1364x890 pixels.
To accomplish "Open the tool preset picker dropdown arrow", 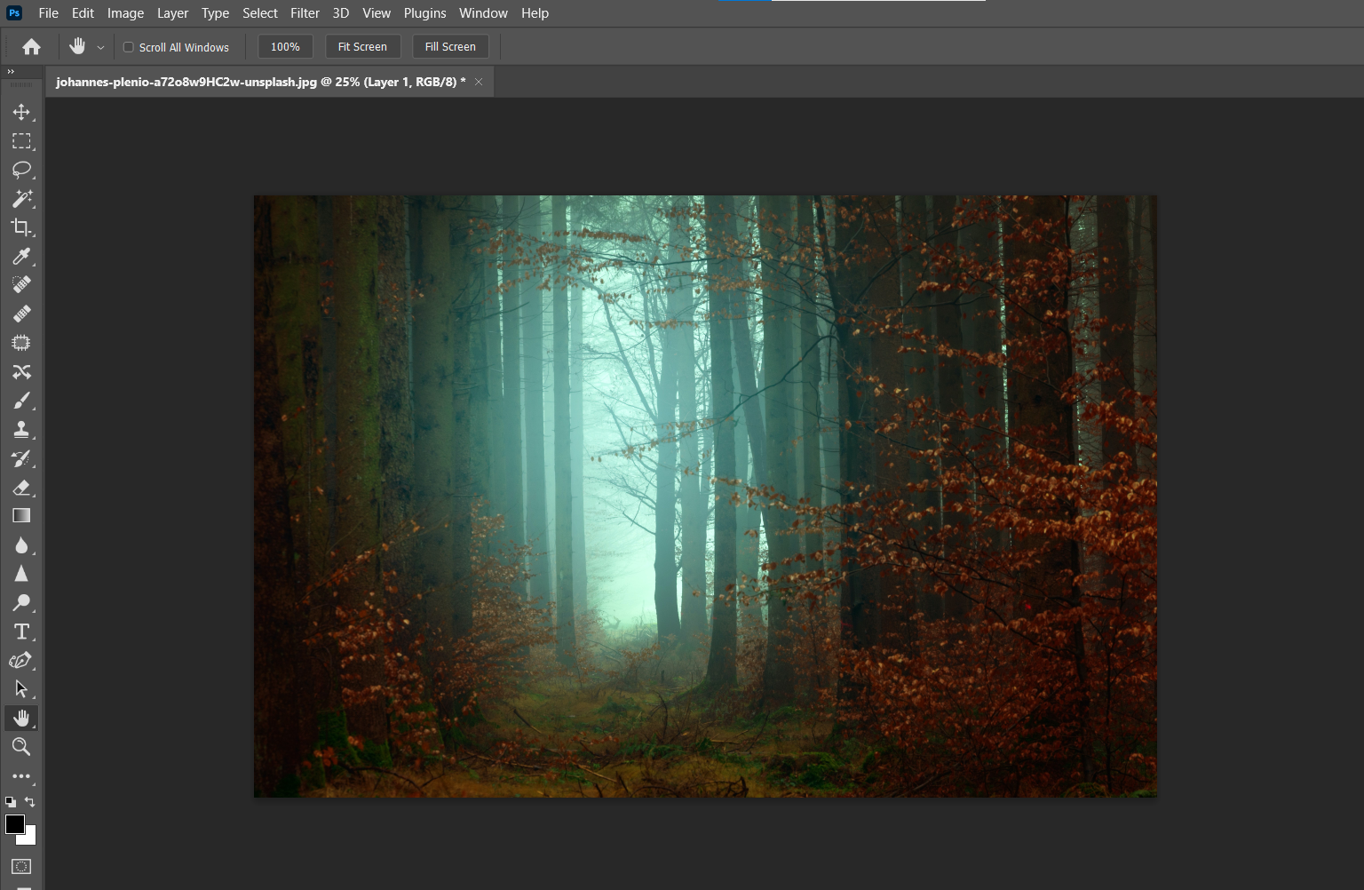I will (x=100, y=47).
